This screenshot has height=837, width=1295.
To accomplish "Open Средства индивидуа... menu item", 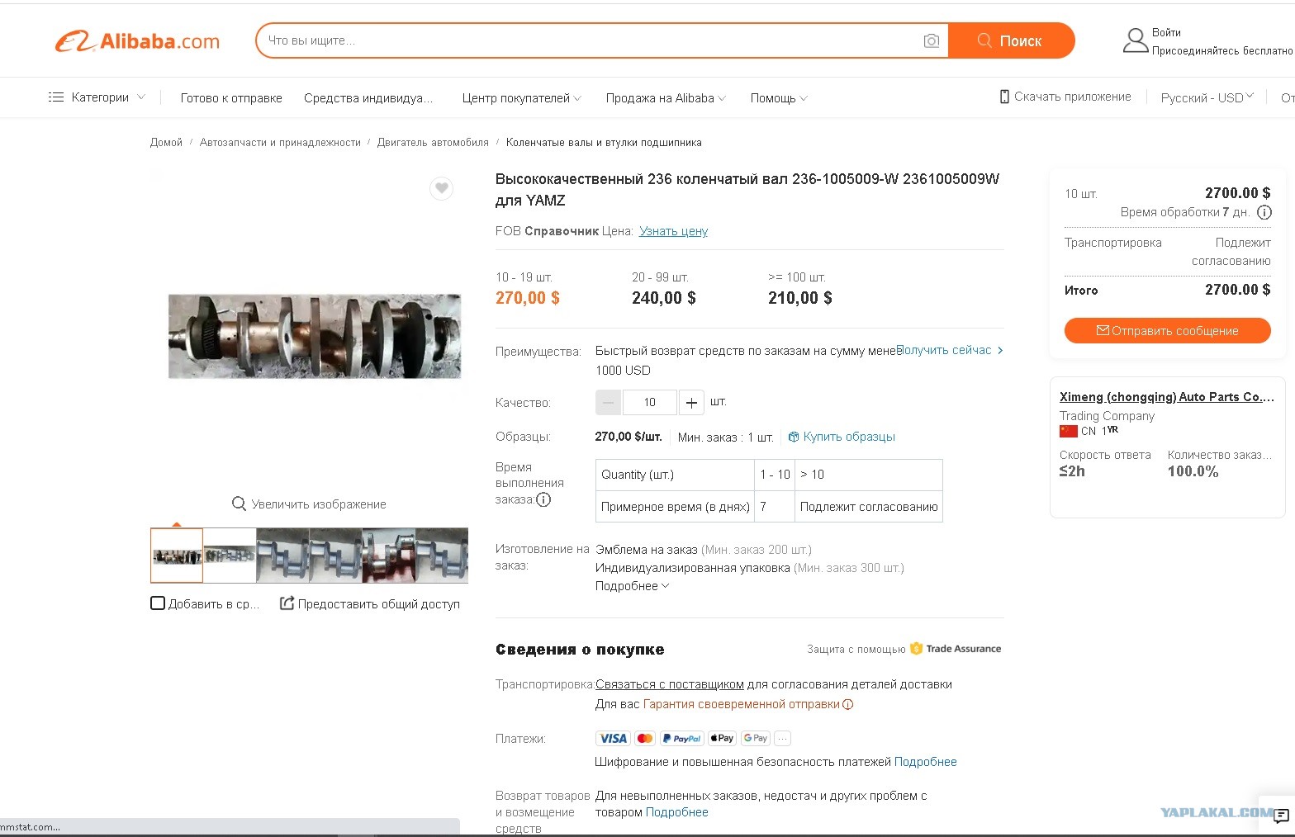I will tap(368, 98).
